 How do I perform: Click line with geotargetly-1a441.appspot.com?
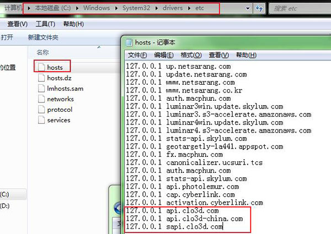(205, 146)
